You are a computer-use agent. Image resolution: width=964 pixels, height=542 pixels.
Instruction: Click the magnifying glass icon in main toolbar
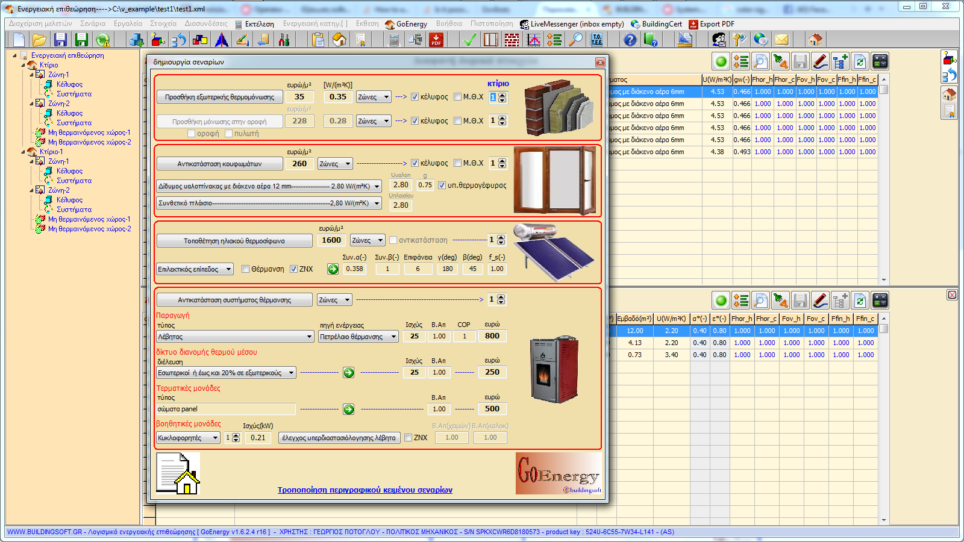click(x=577, y=40)
